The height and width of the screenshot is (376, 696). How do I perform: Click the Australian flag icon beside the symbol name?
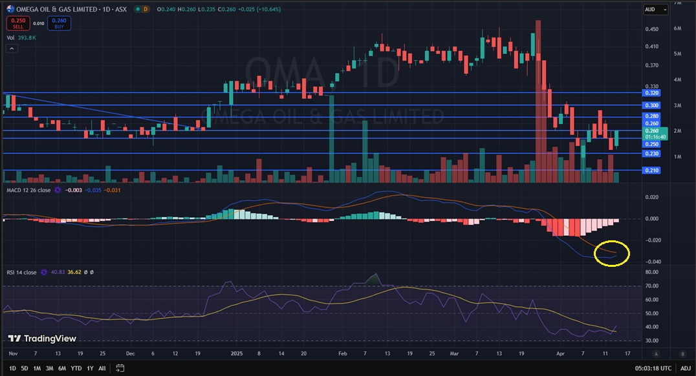(10, 9)
